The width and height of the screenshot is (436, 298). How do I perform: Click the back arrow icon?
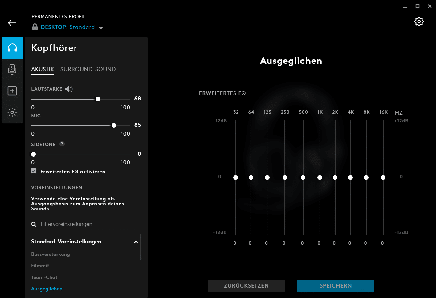pyautogui.click(x=12, y=23)
